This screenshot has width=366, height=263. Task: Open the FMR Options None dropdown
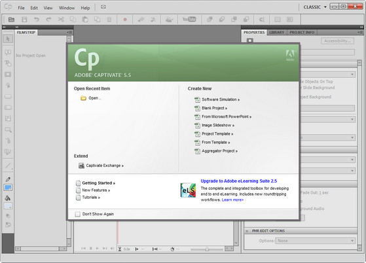click(316, 241)
